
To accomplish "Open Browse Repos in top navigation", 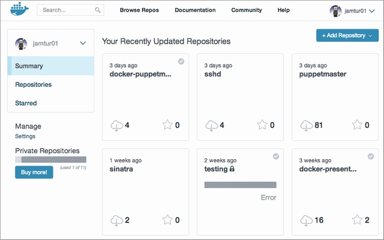I will coord(139,10).
